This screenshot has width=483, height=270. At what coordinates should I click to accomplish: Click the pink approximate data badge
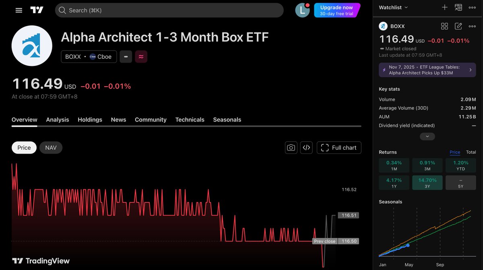click(141, 57)
